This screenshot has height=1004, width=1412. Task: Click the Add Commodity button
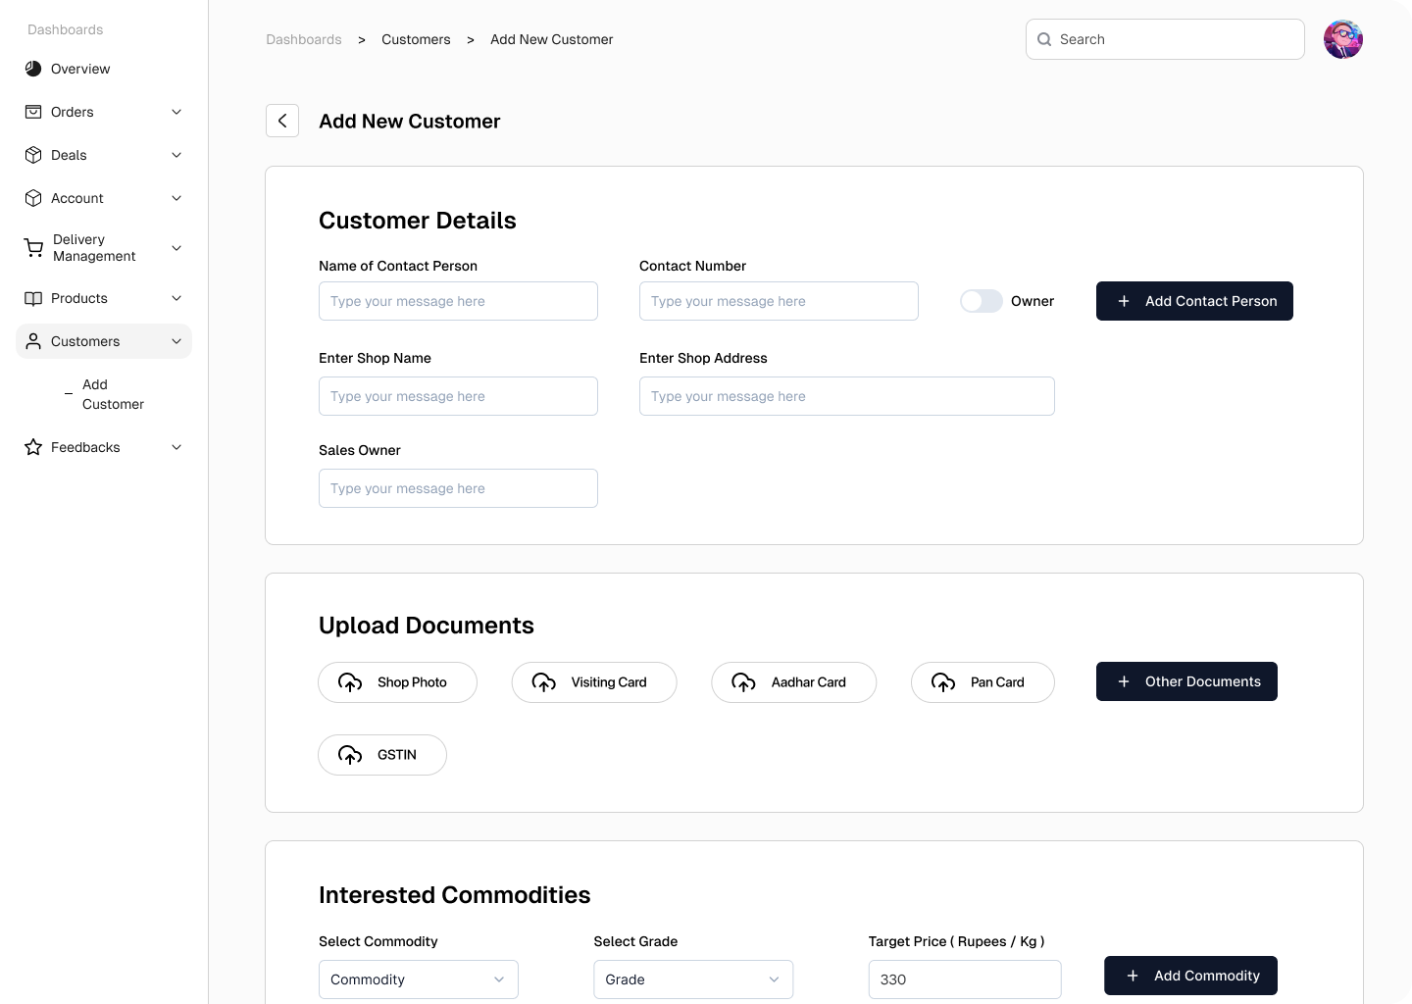click(x=1190, y=976)
